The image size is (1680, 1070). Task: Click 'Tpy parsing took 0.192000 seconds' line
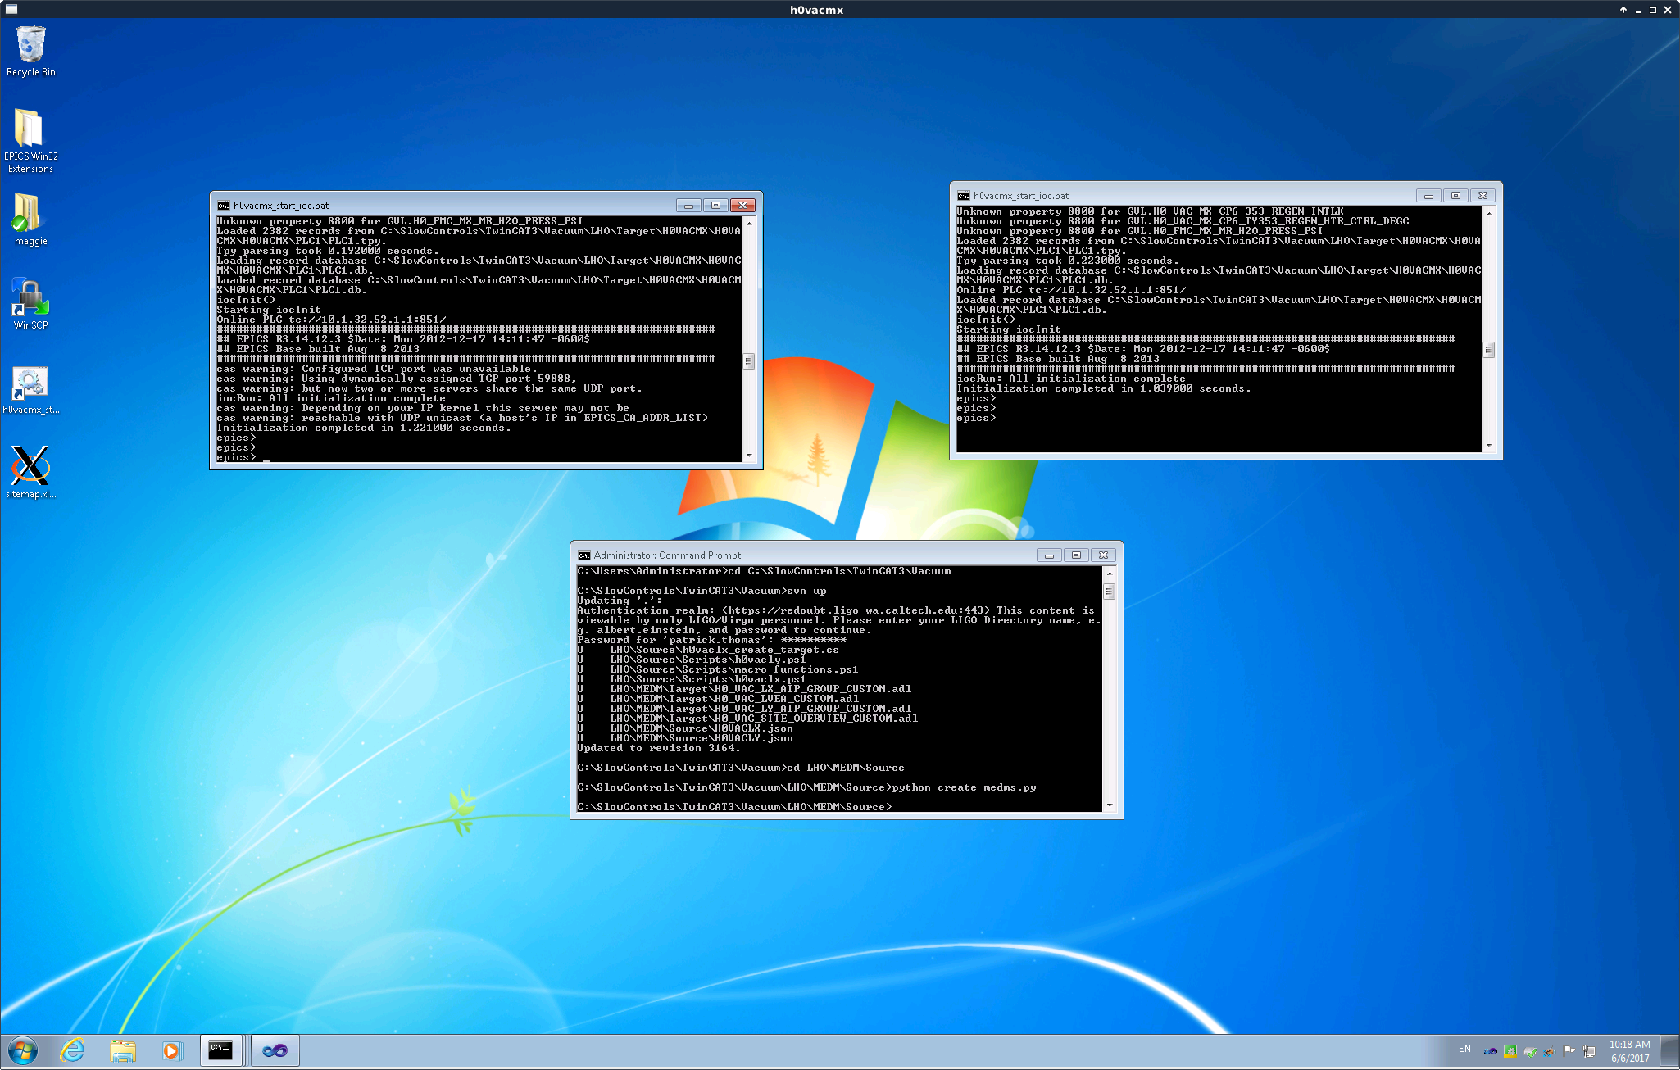[328, 252]
